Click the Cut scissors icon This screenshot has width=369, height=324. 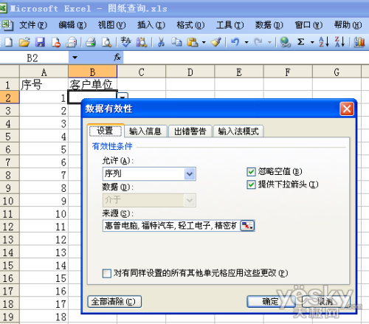161,42
